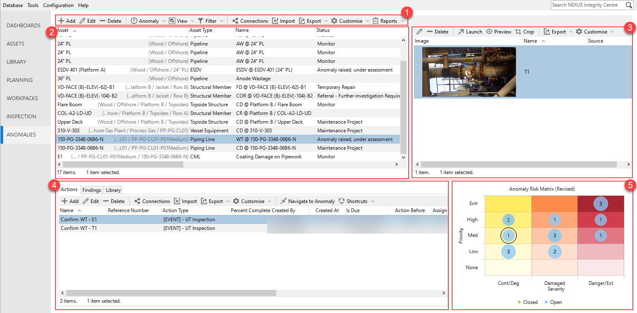Open the Customise dropdown in the image panel
637x313 pixels.
pos(595,32)
